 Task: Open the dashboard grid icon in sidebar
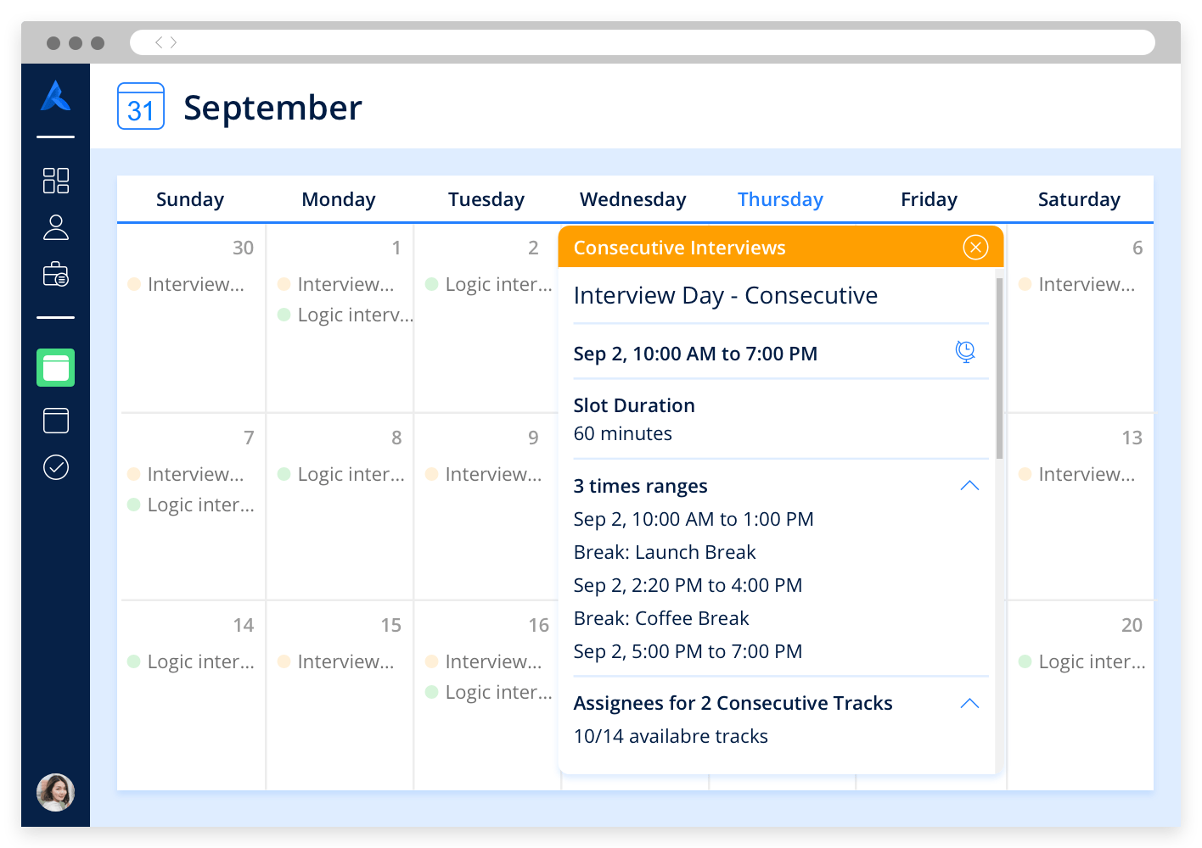pos(56,181)
